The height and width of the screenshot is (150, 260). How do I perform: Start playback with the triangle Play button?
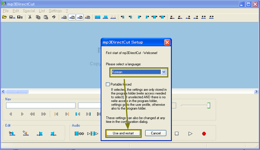pyautogui.click(x=190, y=134)
